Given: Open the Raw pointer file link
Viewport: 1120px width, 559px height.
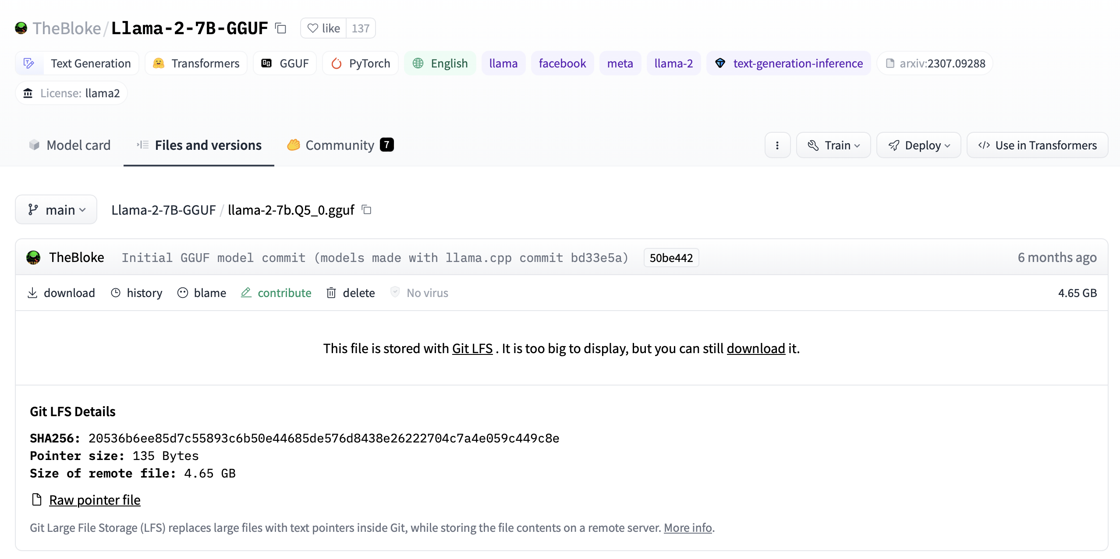Looking at the screenshot, I should click(95, 500).
